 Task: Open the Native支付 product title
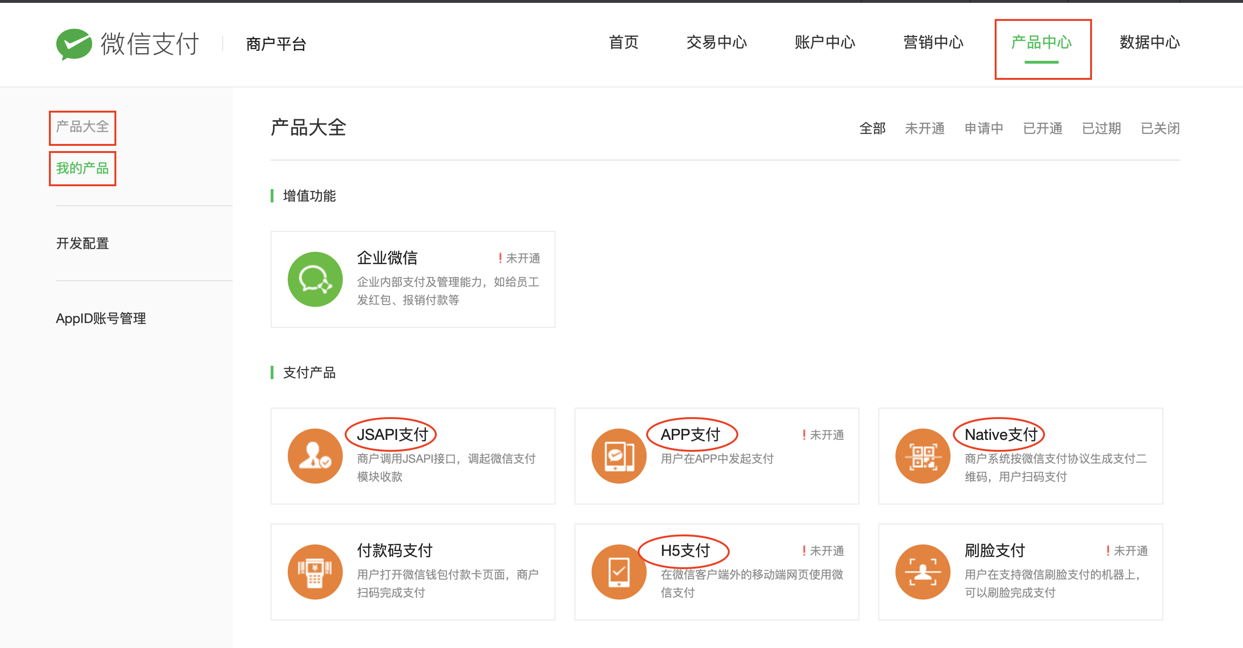pos(1001,435)
